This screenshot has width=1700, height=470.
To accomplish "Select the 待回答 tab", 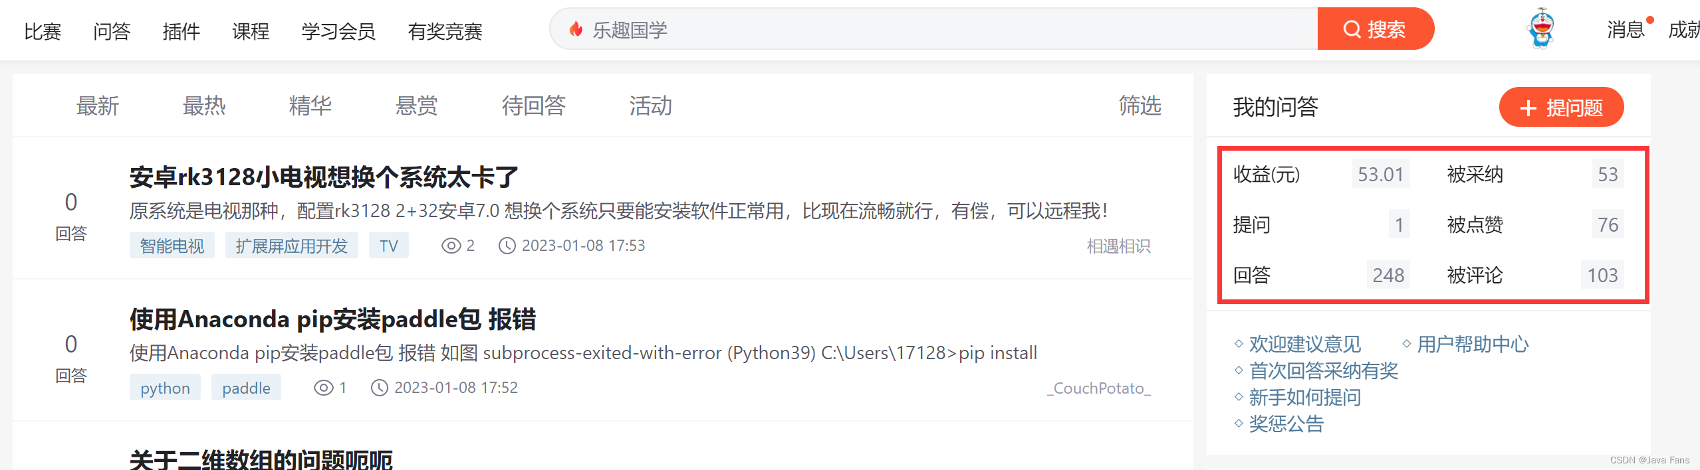I will (534, 106).
